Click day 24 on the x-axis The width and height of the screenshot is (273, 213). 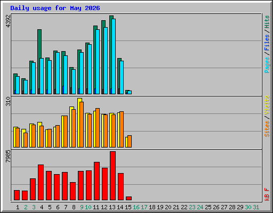coord(200,207)
